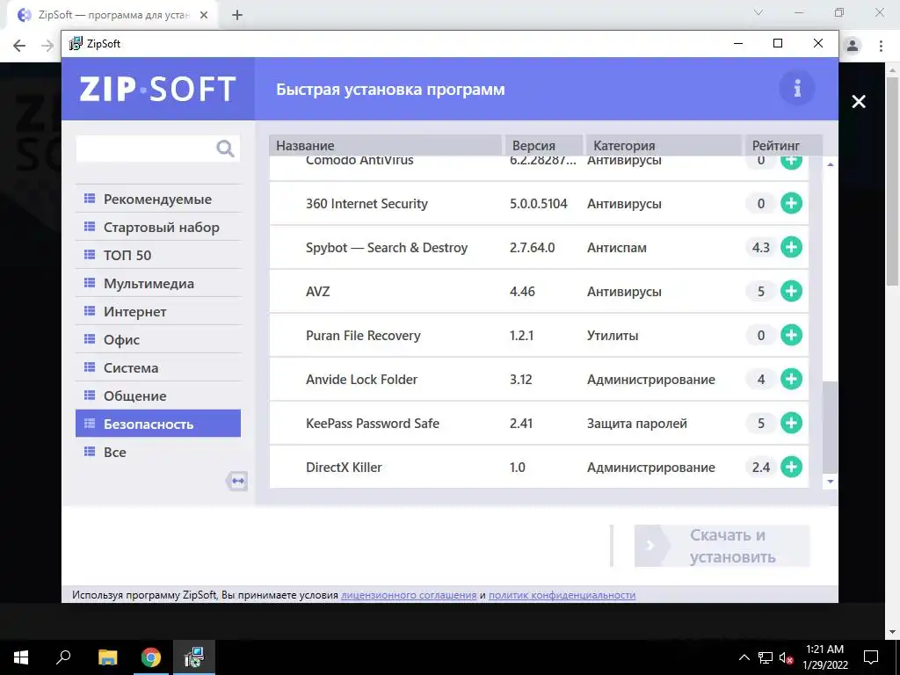Select the Puran File Recovery name
900x675 pixels.
(363, 336)
